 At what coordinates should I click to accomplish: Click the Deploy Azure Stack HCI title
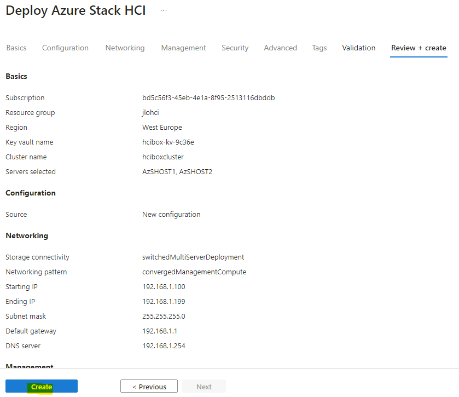(x=75, y=10)
